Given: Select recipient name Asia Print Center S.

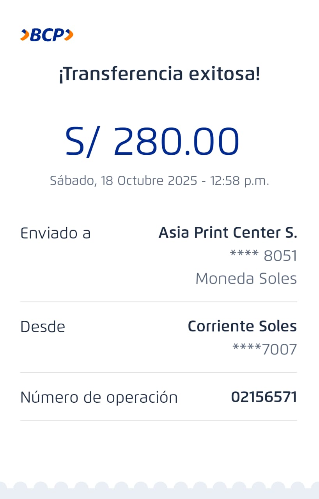Looking at the screenshot, I should (228, 233).
